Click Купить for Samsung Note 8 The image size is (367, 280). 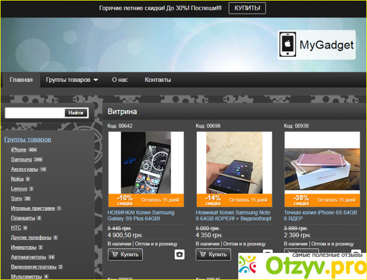213,255
